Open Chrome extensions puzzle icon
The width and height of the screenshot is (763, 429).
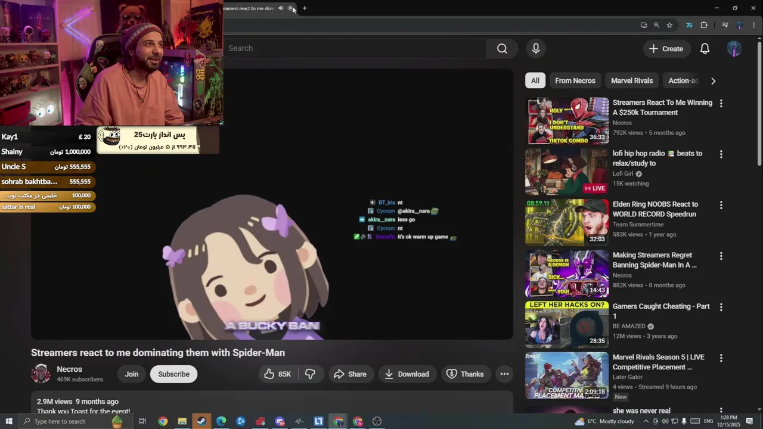pyautogui.click(x=704, y=25)
